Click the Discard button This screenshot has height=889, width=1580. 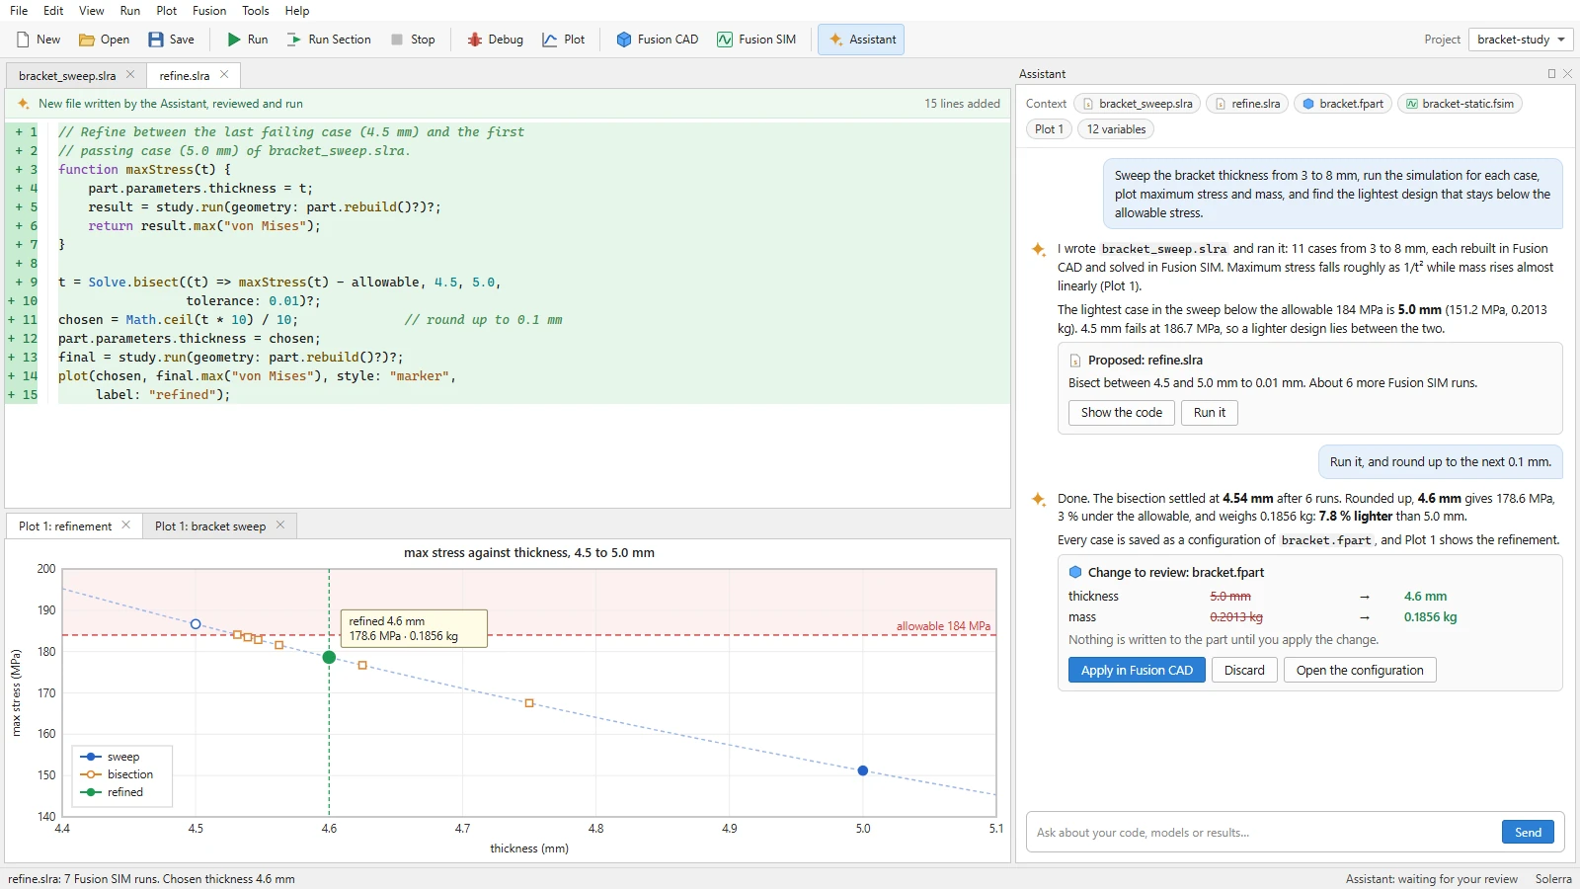click(1244, 670)
